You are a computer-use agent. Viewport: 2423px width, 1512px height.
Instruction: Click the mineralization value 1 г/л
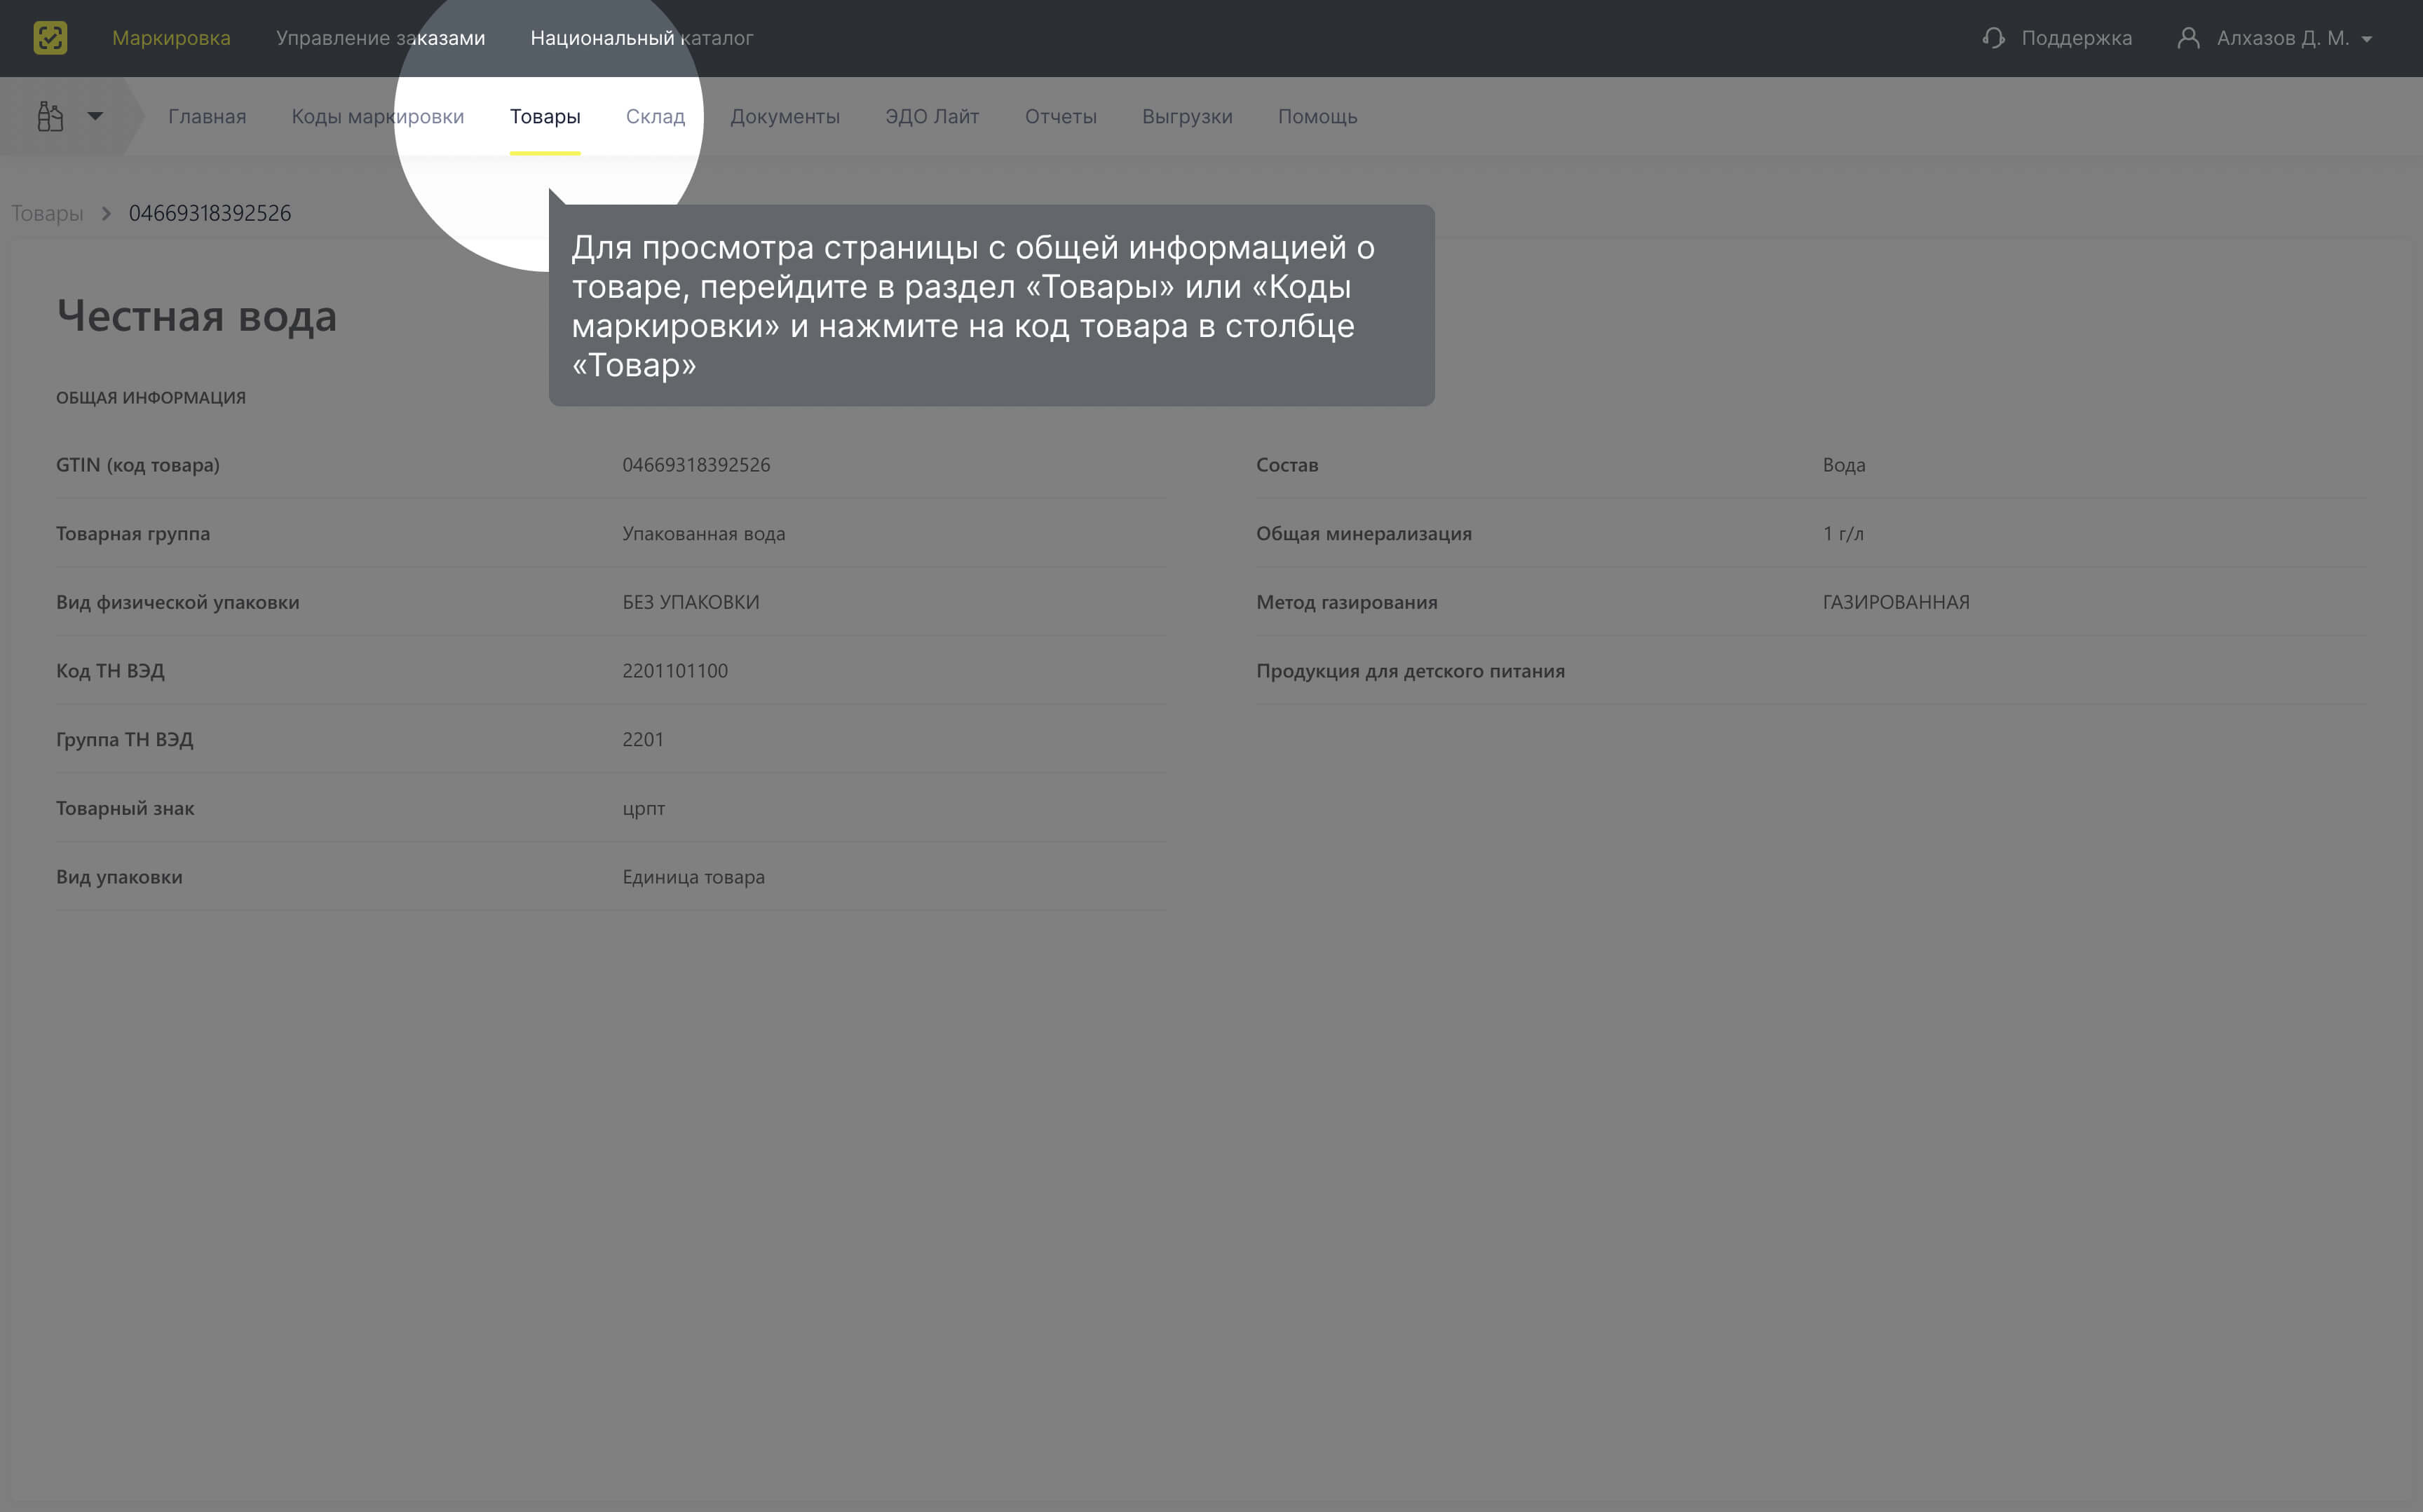pyautogui.click(x=1842, y=534)
